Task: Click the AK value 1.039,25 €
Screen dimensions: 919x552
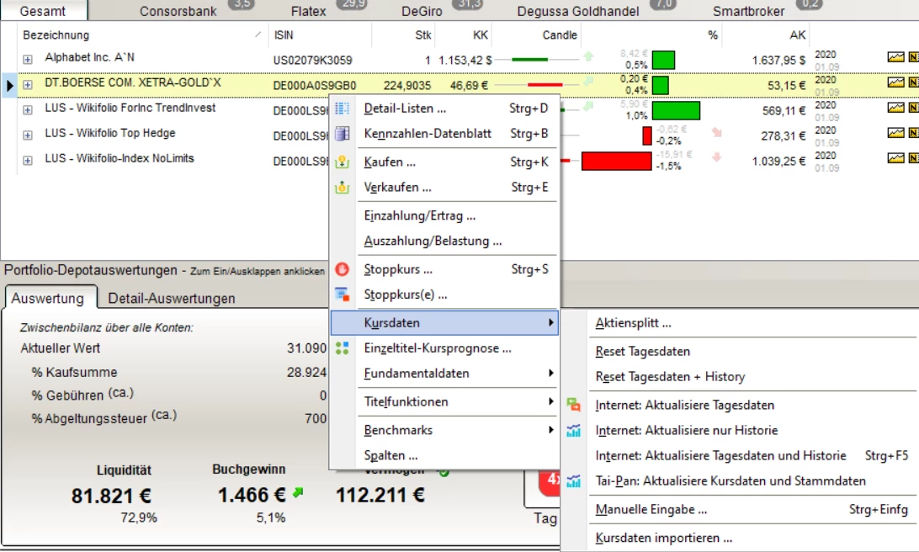Action: pos(779,162)
